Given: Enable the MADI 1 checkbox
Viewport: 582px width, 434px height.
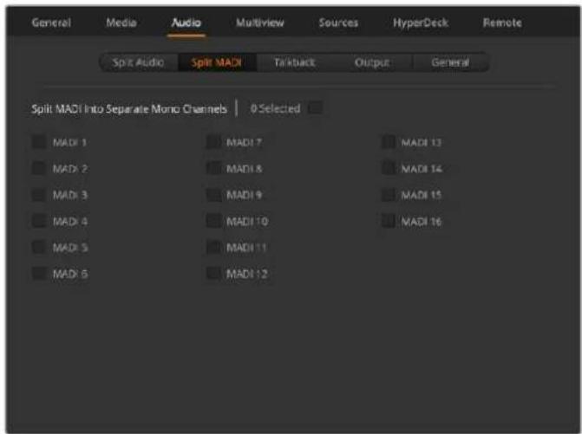Looking at the screenshot, I should 39,142.
